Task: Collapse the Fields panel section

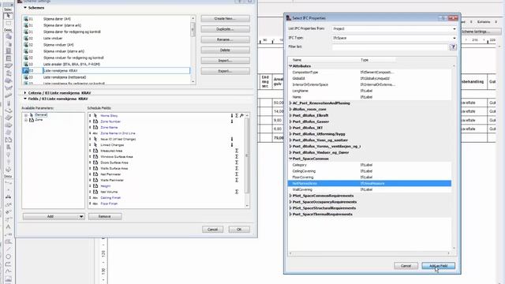Action: (25, 99)
